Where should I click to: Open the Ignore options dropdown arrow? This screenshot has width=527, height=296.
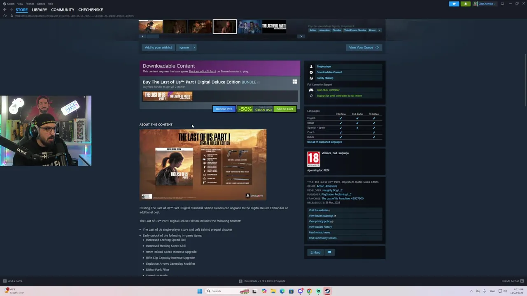click(194, 47)
